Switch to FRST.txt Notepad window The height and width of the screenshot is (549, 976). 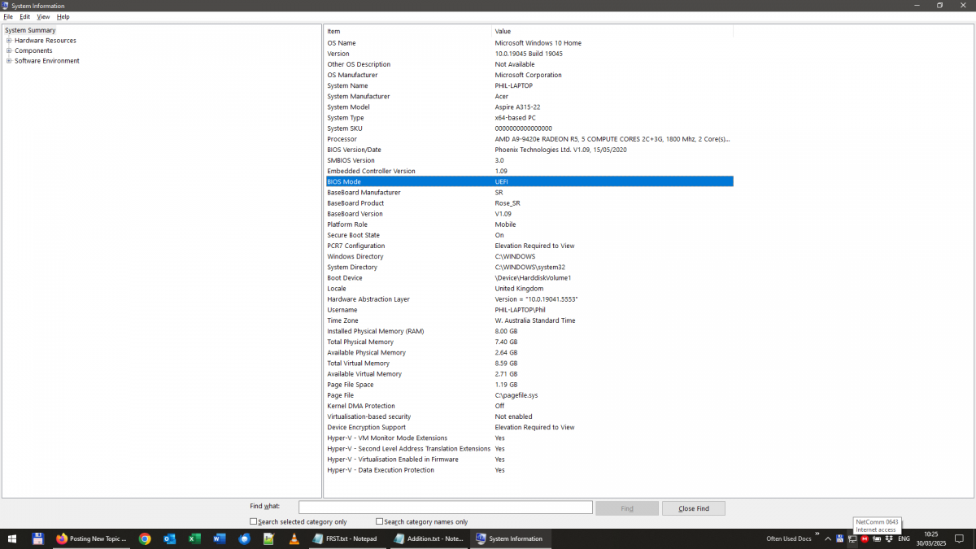pyautogui.click(x=346, y=538)
